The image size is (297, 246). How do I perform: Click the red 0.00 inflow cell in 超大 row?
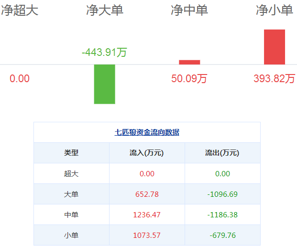tap(147, 173)
